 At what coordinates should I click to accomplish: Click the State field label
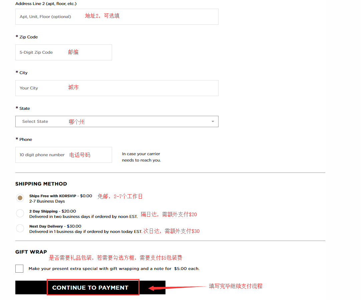coord(25,108)
